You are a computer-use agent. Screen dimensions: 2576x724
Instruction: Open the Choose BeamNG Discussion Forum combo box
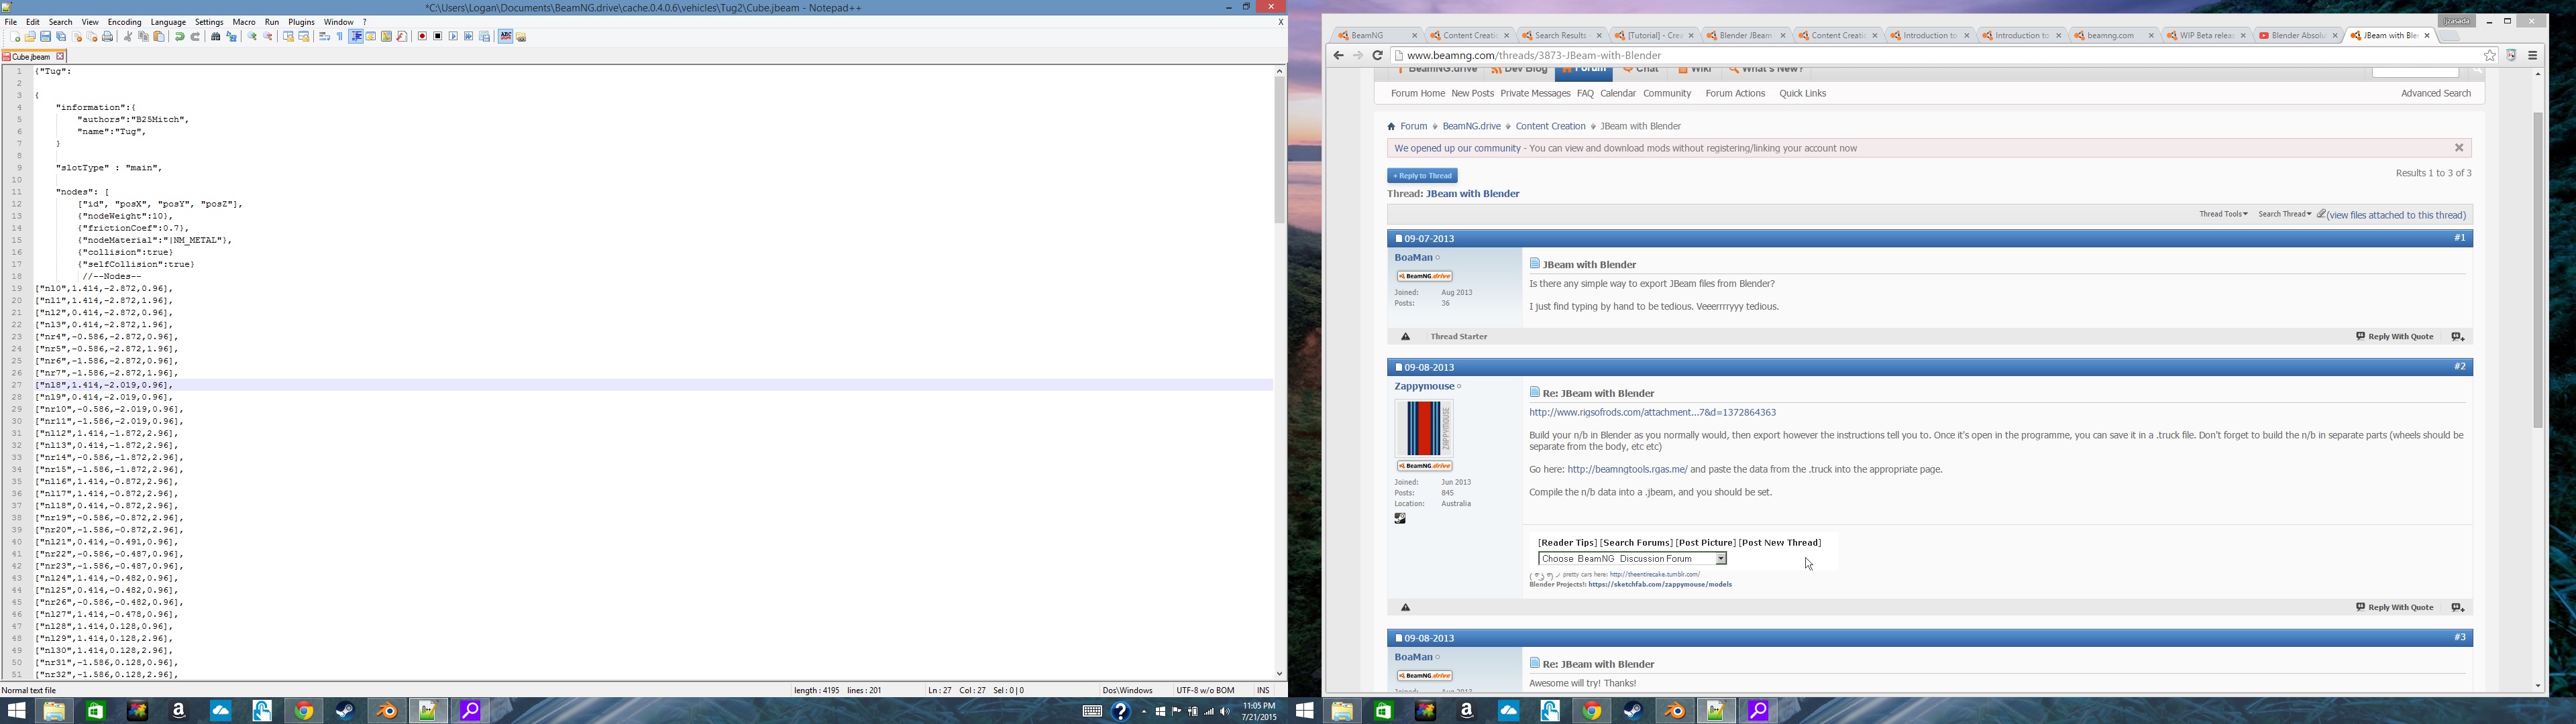[x=1632, y=559]
